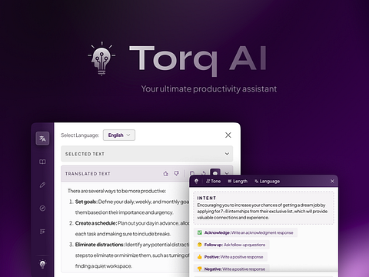Collapse the Translated Text section chevron
Screen dimensions: 369x277
pos(227,173)
